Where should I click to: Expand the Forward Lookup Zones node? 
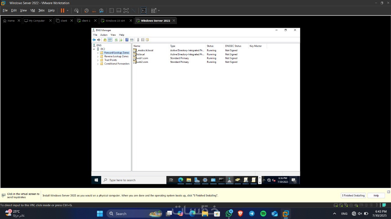[98, 53]
